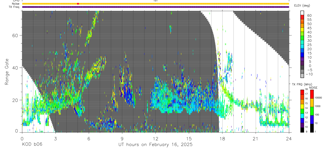This screenshot has width=325, height=150.
Task: Click the green segment of the NOISE colorbar
Action: pos(312,111)
